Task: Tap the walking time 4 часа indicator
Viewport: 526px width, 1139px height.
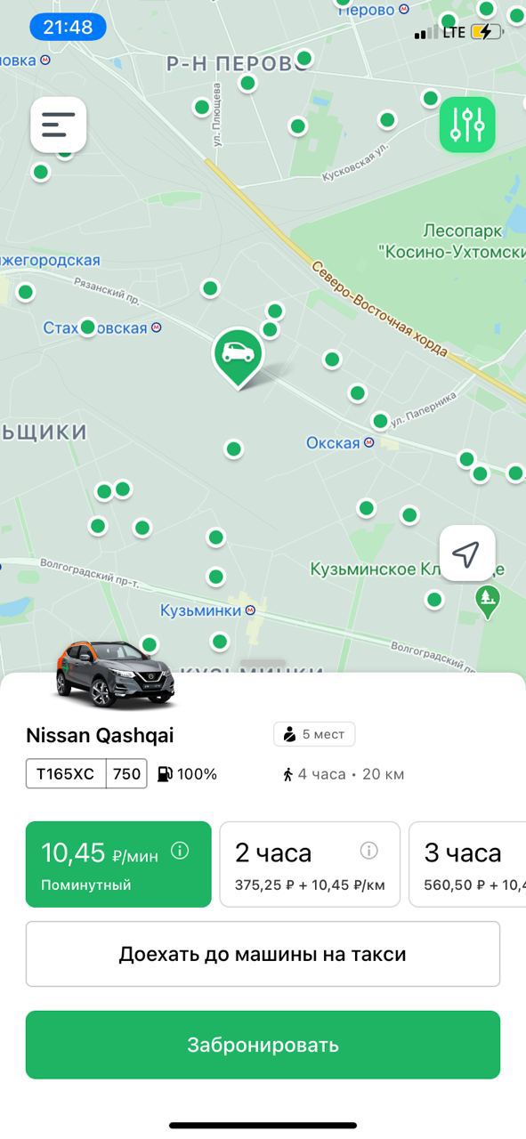Action: pyautogui.click(x=344, y=774)
